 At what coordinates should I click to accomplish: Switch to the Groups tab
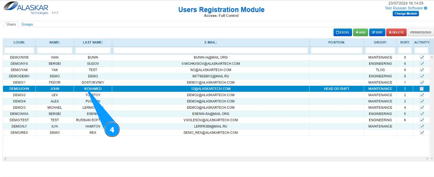[27, 24]
